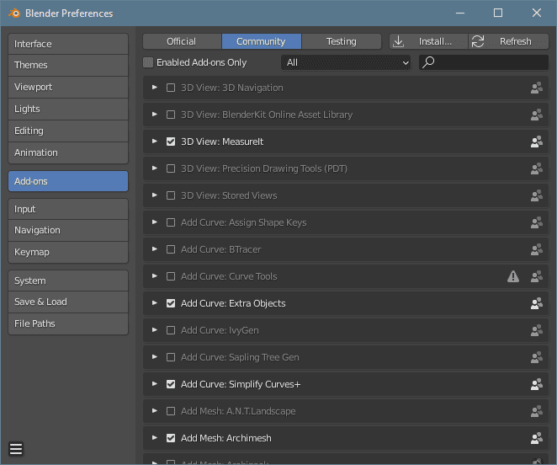The width and height of the screenshot is (557, 465).
Task: Go to the Lights preferences section
Action: point(68,109)
